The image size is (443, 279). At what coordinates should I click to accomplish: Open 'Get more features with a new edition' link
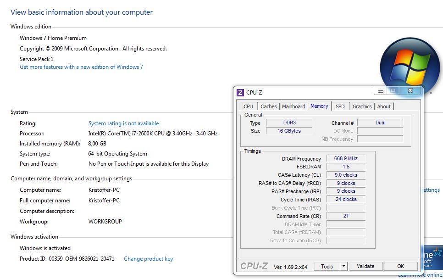click(81, 67)
